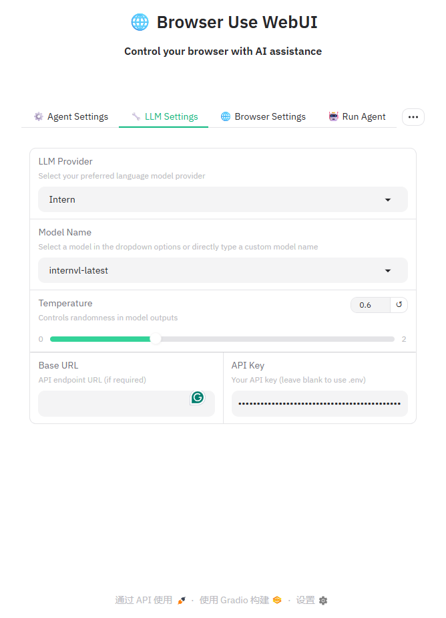Click the API Key password field
446x618 pixels.
point(319,403)
